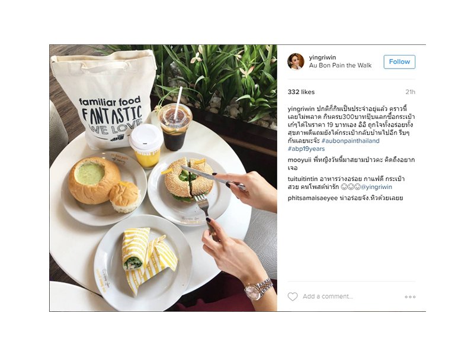Screen dimensions: 474x355
Task: Click the #aubonpainthailand hashtag
Action: pos(350,141)
